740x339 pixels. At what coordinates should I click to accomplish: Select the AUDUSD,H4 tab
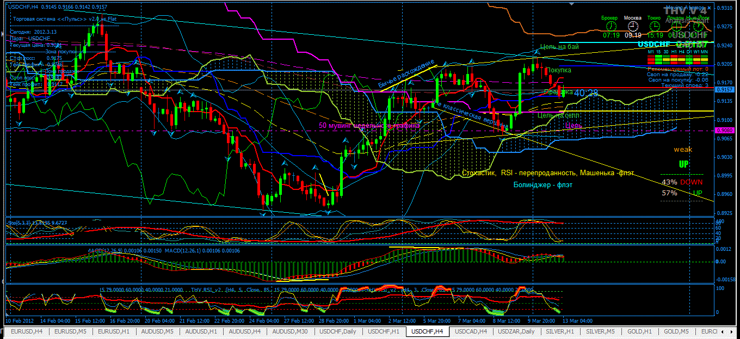pyautogui.click(x=244, y=331)
